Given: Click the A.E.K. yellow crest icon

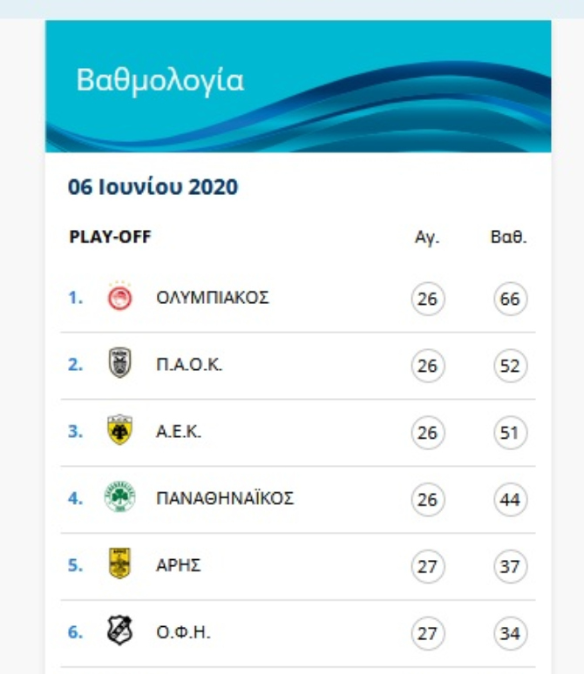Looking at the screenshot, I should 119,431.
